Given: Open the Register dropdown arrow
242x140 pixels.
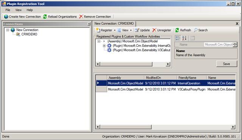Looking at the screenshot, I should 115,30.
